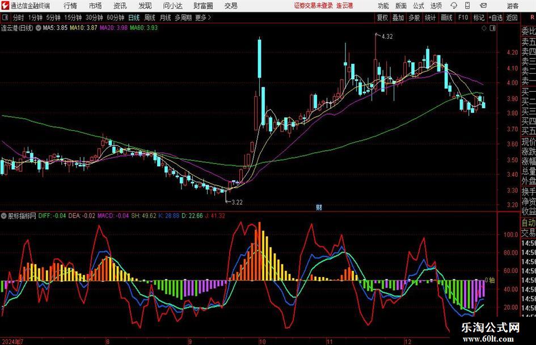Click the 证券交易未登录 login link
The image size is (536, 345).
pos(313,6)
